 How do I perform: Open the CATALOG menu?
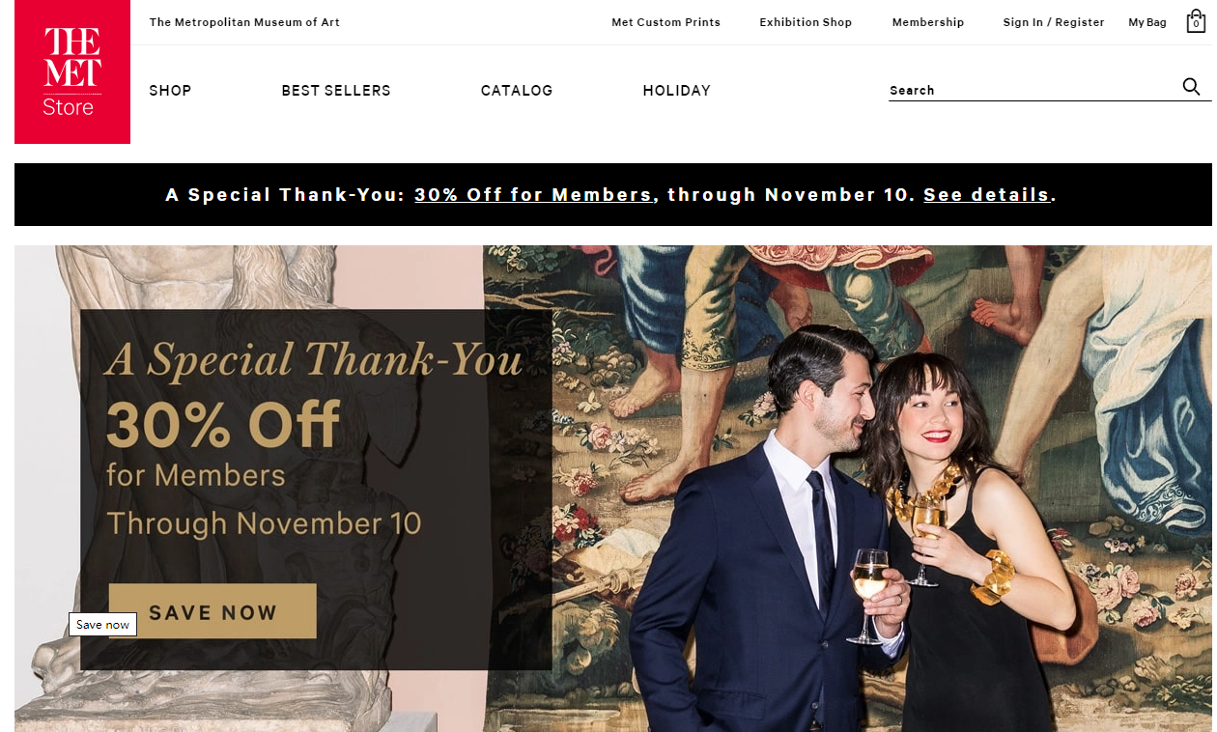517,91
